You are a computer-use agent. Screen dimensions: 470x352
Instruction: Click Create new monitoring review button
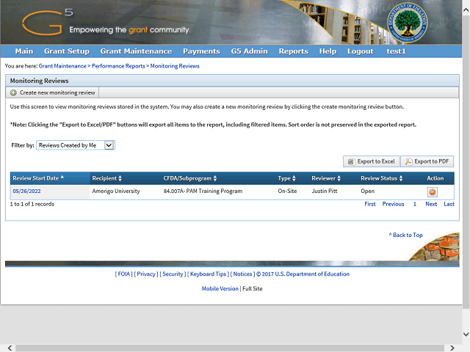pos(52,93)
